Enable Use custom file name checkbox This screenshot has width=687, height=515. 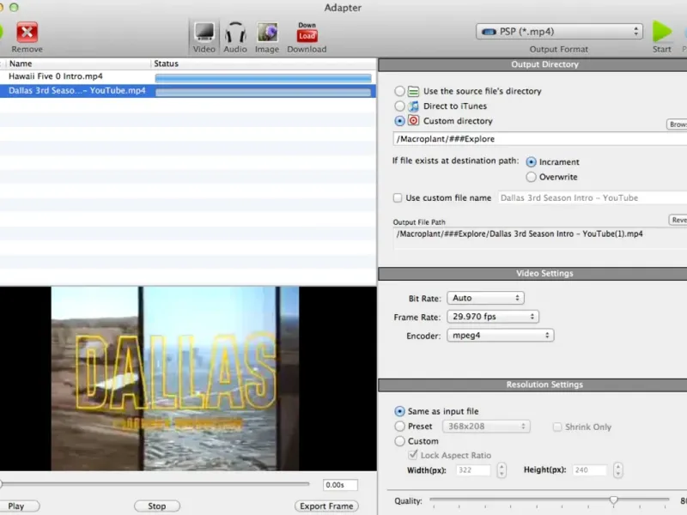tap(398, 197)
